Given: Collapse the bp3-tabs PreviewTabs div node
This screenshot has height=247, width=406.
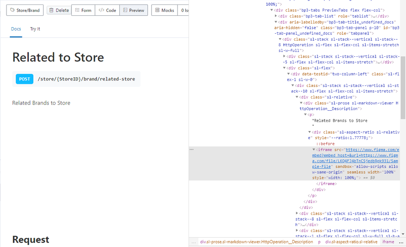Looking at the screenshot, I should 272,10.
